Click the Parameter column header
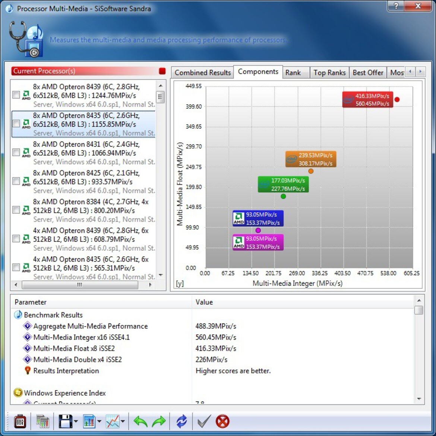Screen dimensions: 436x436 (x=101, y=302)
